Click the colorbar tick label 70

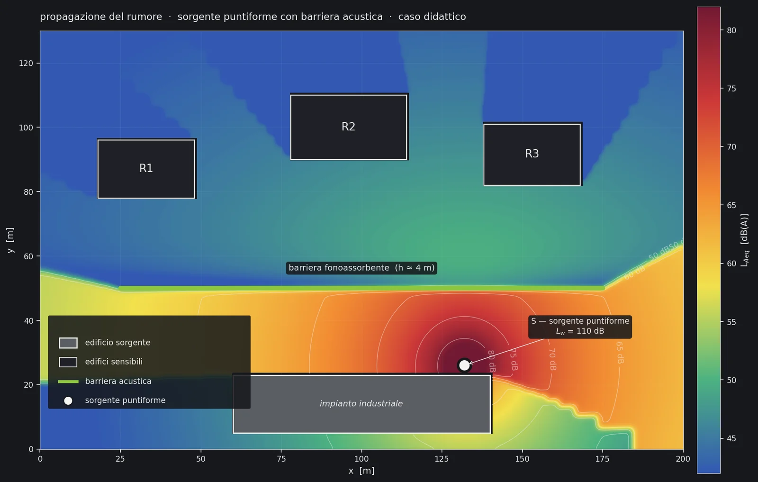click(731, 147)
